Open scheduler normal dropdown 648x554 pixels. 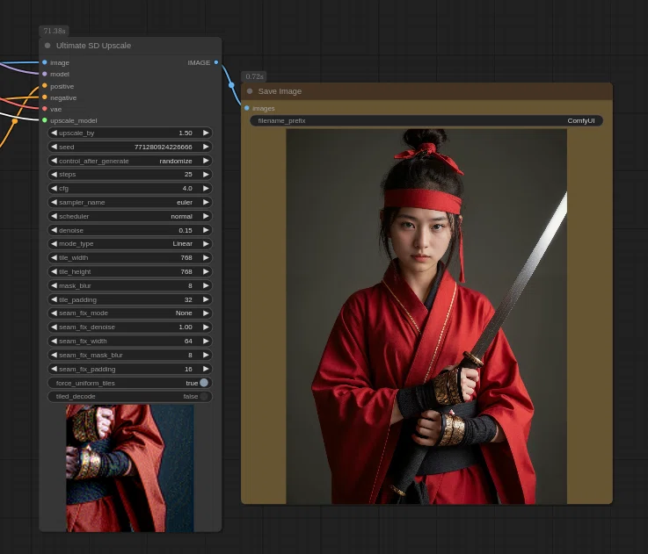[130, 216]
